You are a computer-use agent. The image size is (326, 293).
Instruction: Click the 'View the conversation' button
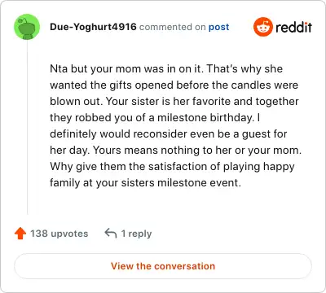(163, 266)
